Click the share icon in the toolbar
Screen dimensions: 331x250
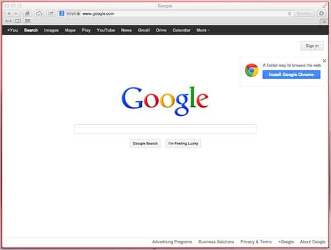coord(51,13)
